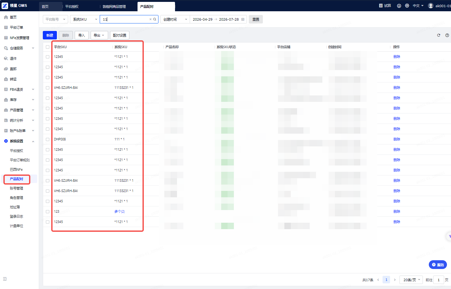
Task: Check the first 12345 row checkbox
Action: 48,57
